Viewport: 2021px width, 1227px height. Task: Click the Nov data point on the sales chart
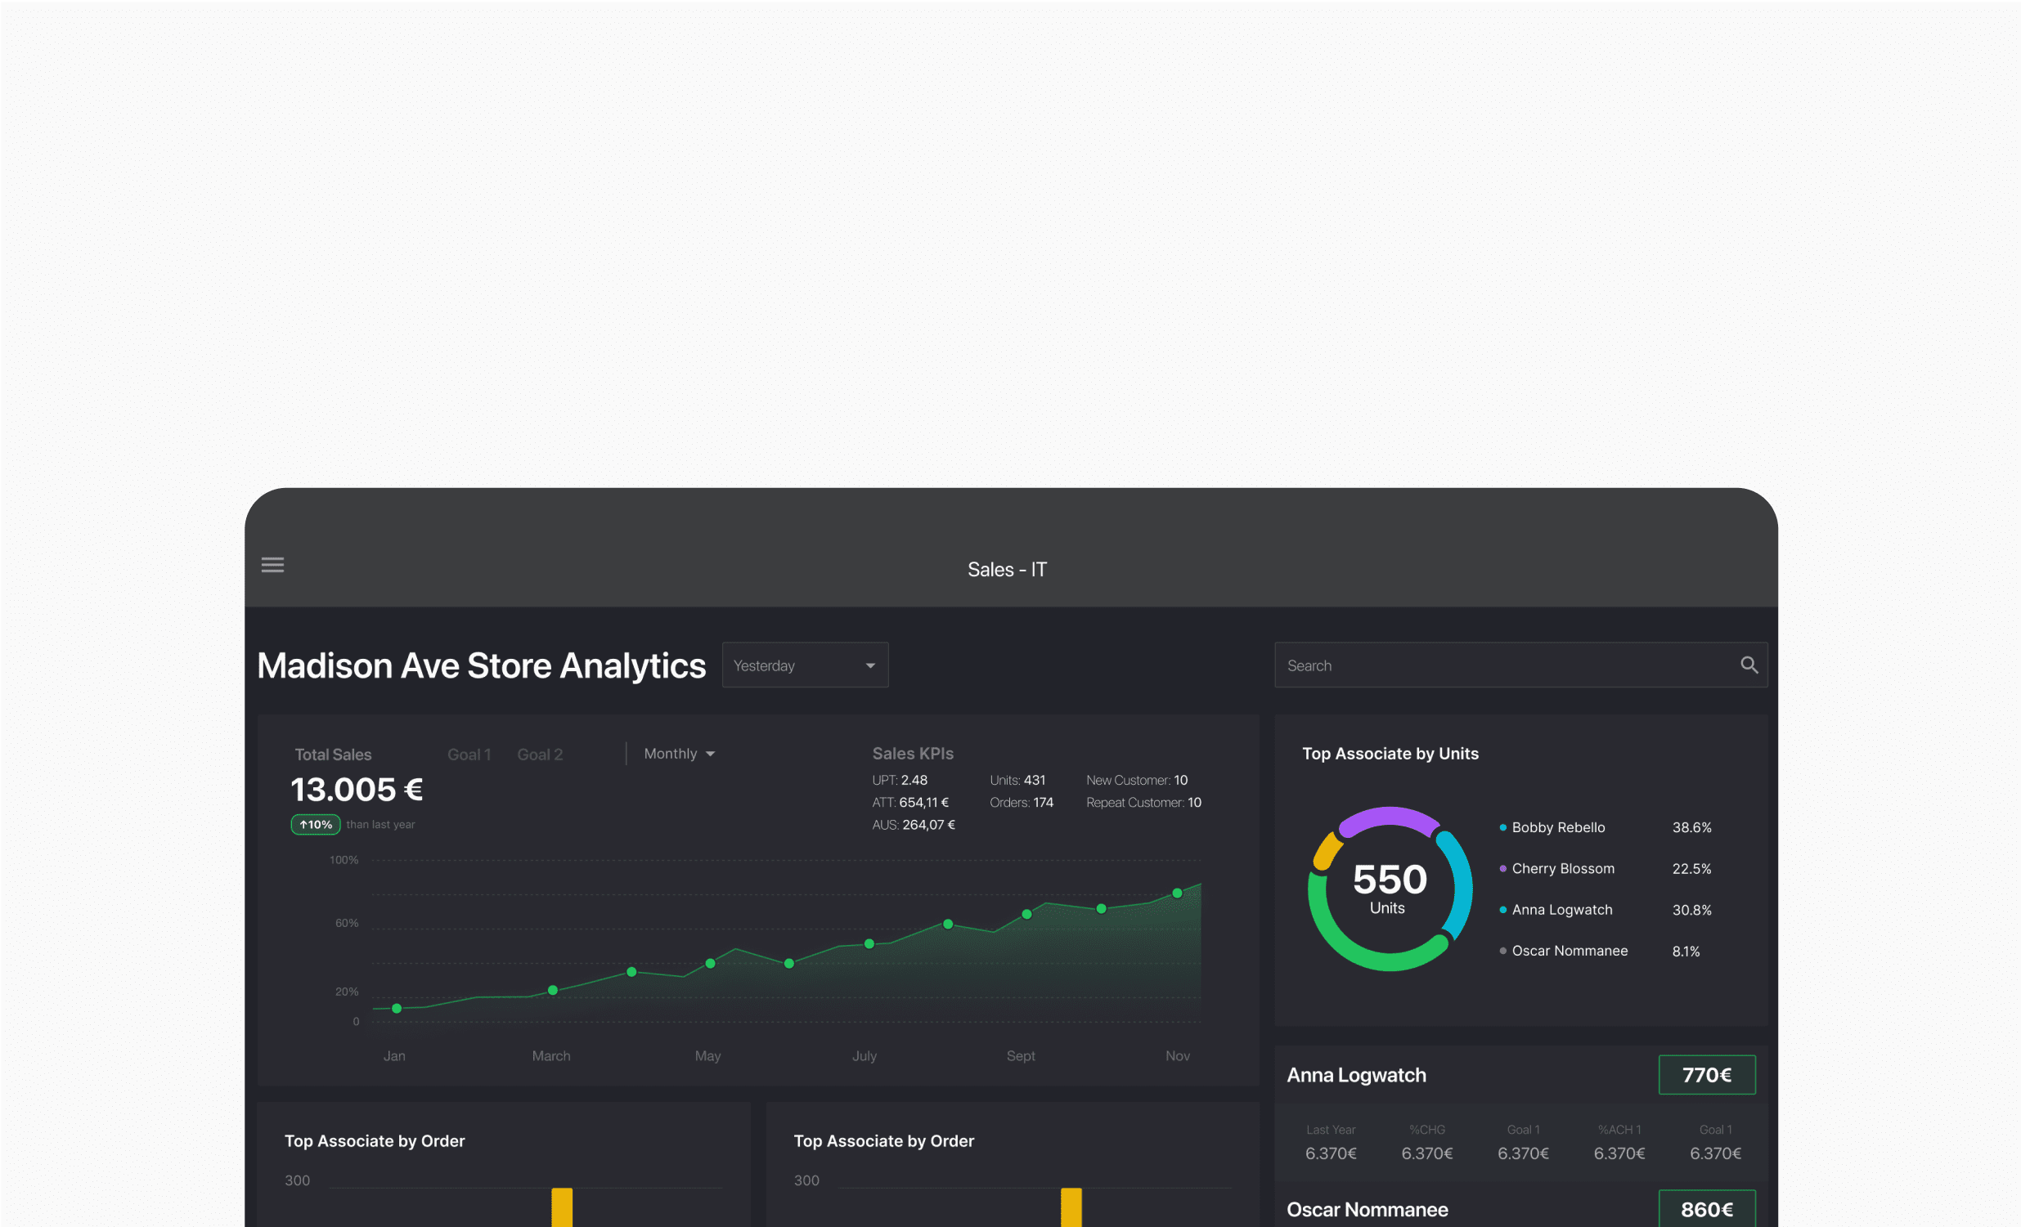(1177, 893)
